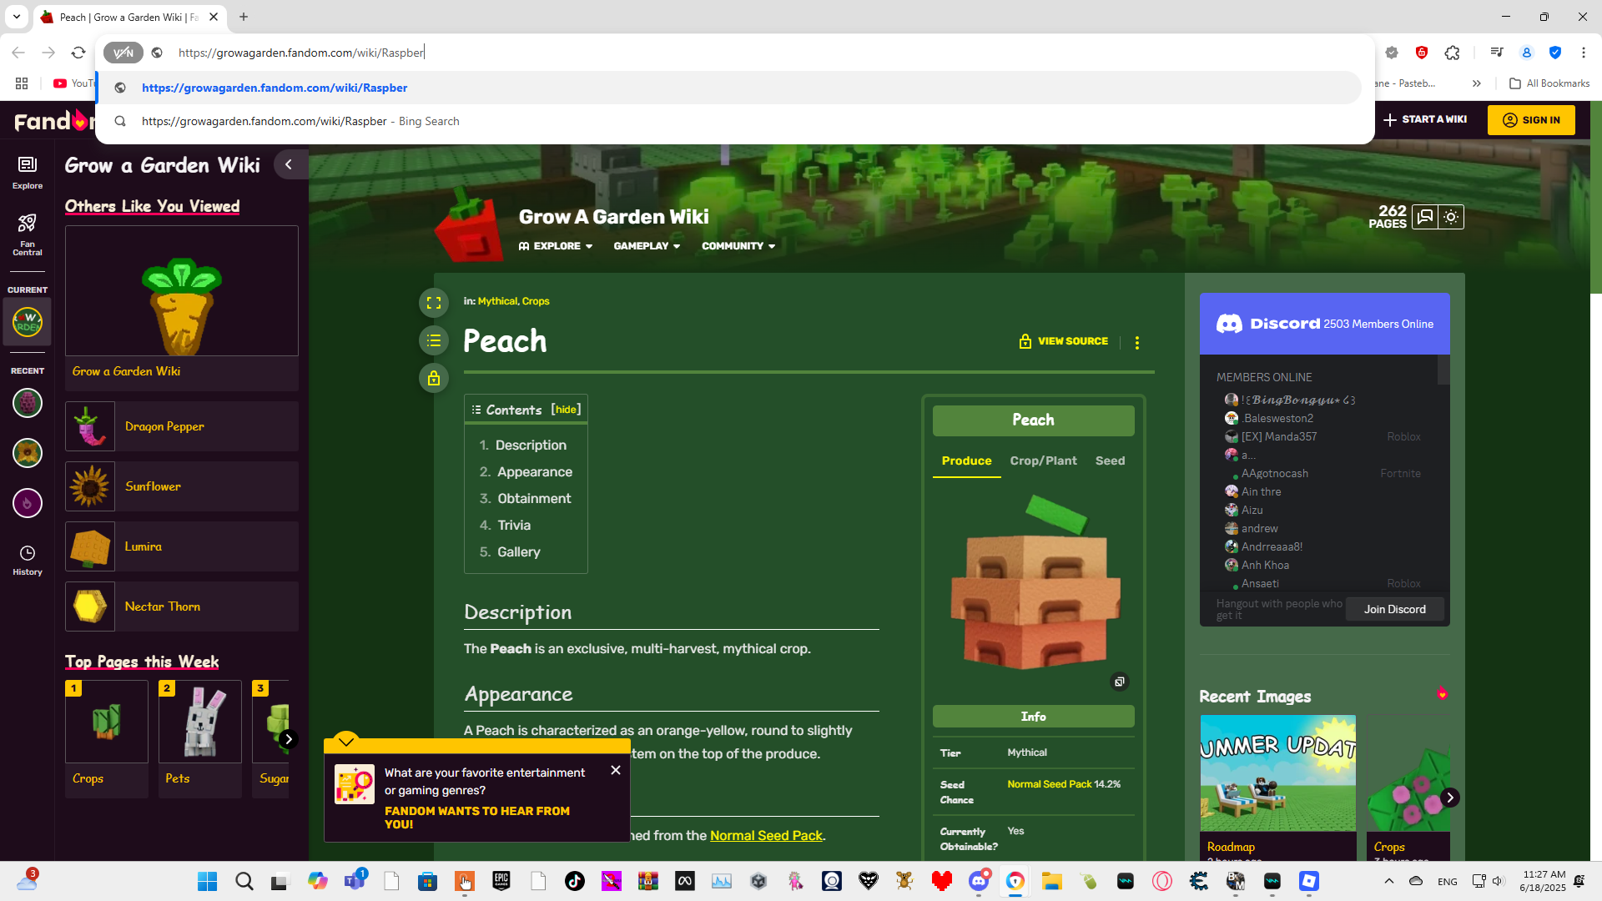The image size is (1602, 901).
Task: Switch to the Seed infobox tab
Action: 1111,461
